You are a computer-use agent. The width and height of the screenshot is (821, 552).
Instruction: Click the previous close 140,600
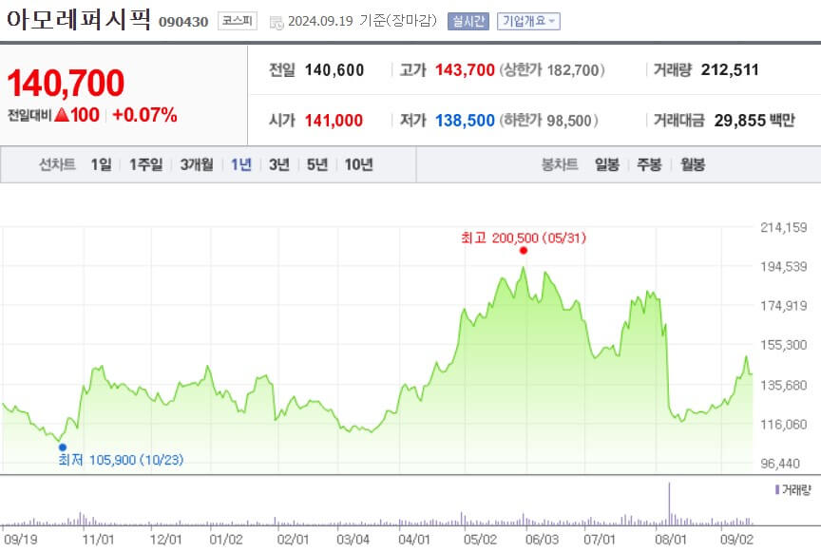coord(334,70)
